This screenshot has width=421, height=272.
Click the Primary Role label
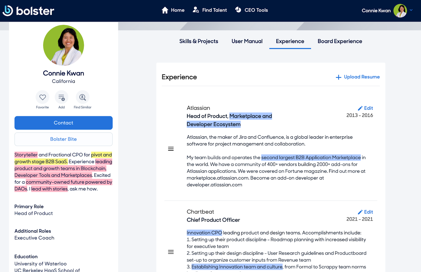(x=29, y=207)
